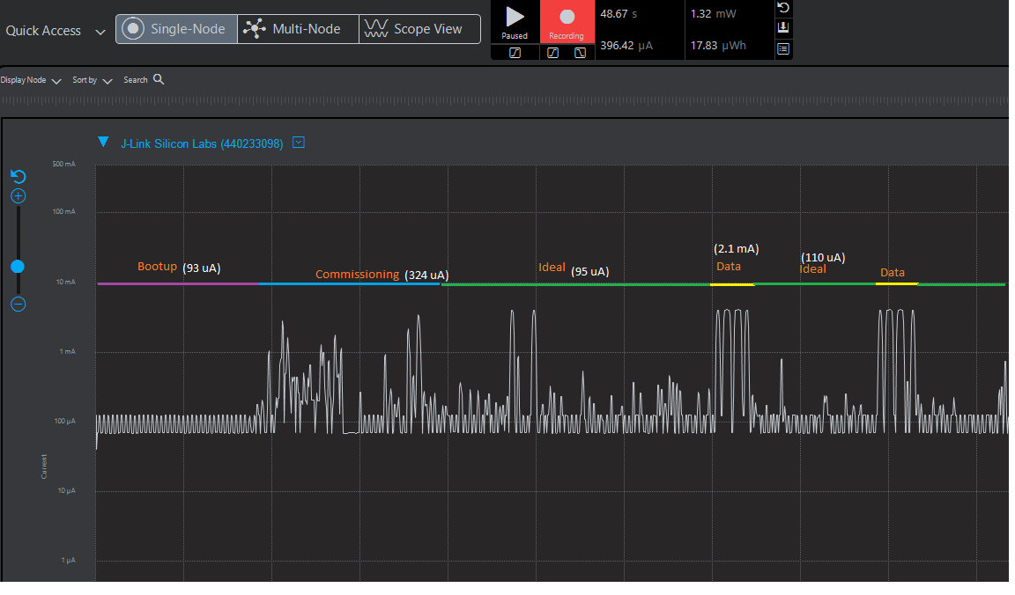This screenshot has height=595, width=1015.
Task: Open the dropdown next to J-Link Silicon Labs
Action: [x=298, y=142]
